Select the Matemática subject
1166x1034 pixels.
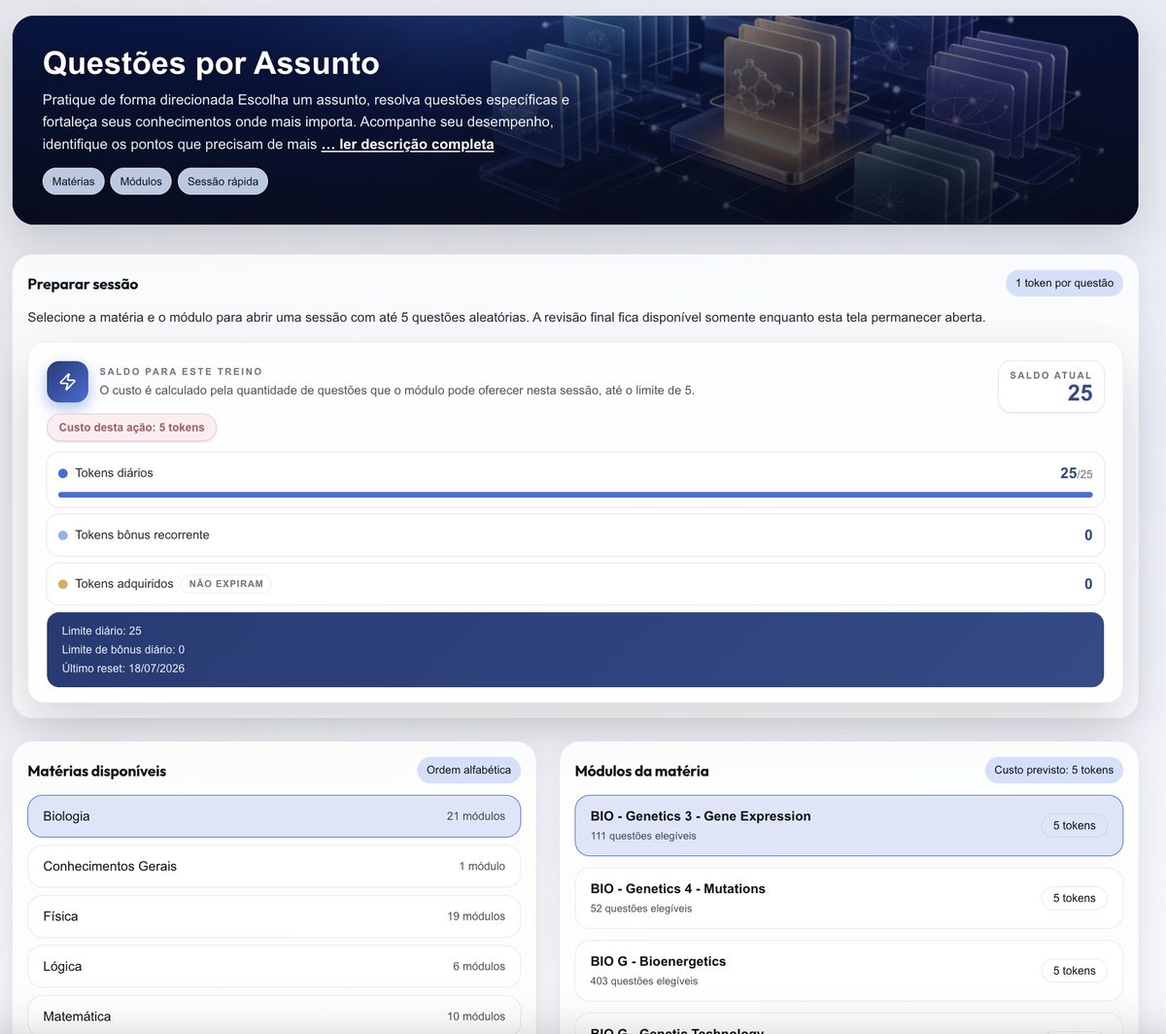(x=274, y=1015)
